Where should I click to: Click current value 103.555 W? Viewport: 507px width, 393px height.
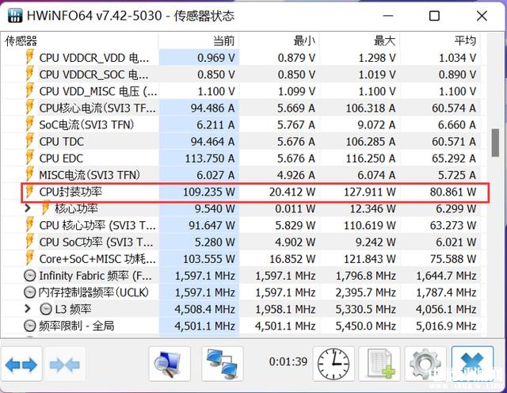(209, 259)
